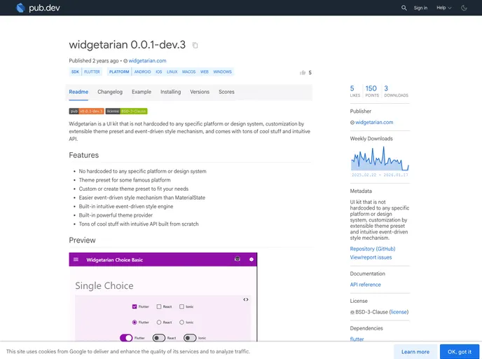Switch to the Installing tab

[x=170, y=92]
